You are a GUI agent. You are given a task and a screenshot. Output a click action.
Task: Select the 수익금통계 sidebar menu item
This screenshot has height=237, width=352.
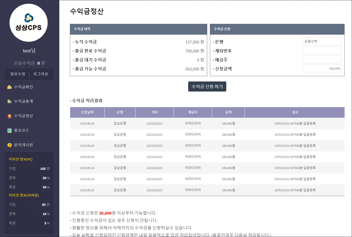(24, 101)
